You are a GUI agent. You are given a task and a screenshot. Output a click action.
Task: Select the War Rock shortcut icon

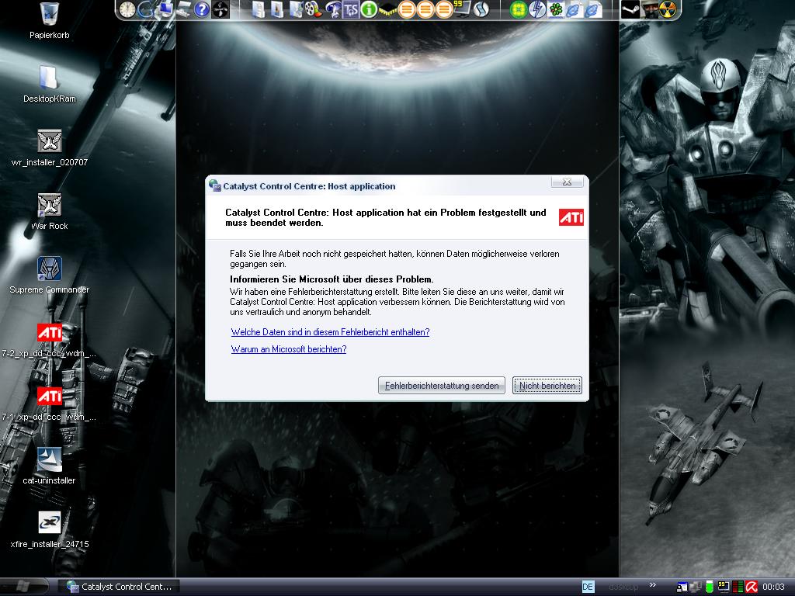pos(49,212)
